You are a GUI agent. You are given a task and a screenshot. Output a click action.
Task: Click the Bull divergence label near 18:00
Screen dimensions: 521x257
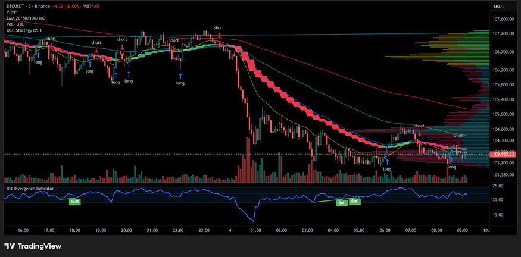pos(75,202)
